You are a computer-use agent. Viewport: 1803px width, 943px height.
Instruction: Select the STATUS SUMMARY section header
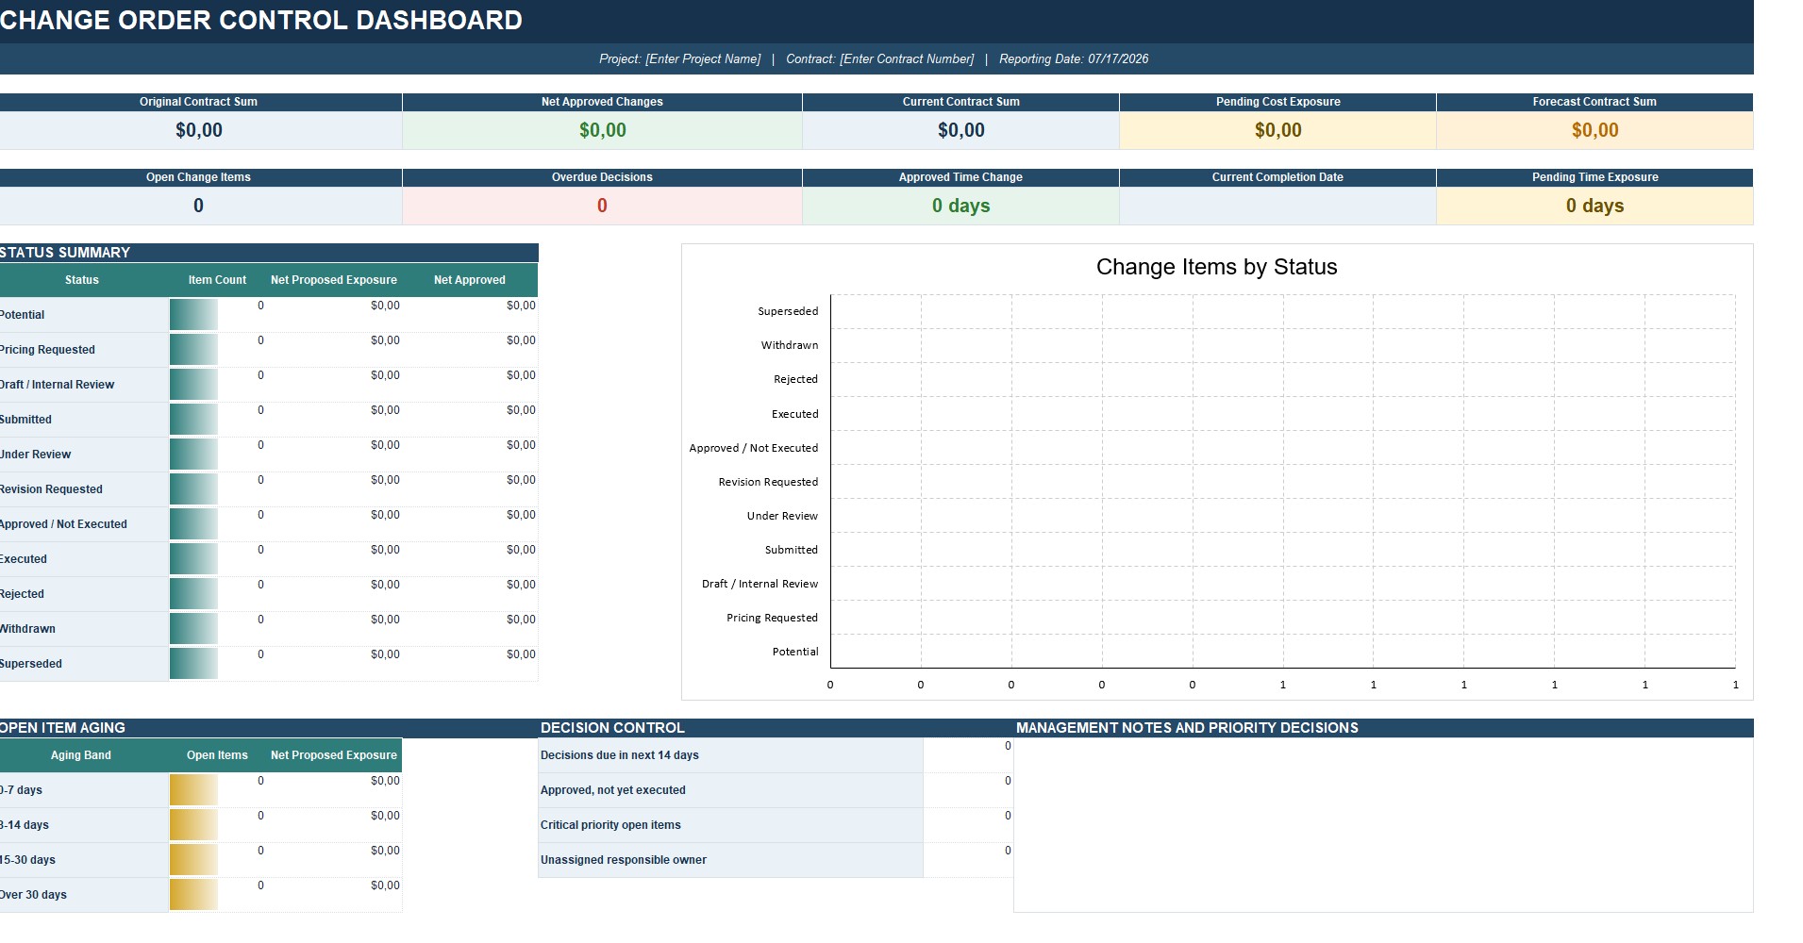coord(269,253)
